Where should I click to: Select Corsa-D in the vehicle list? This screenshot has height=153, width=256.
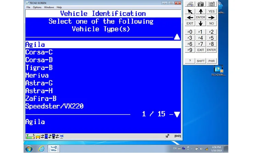[103, 60]
